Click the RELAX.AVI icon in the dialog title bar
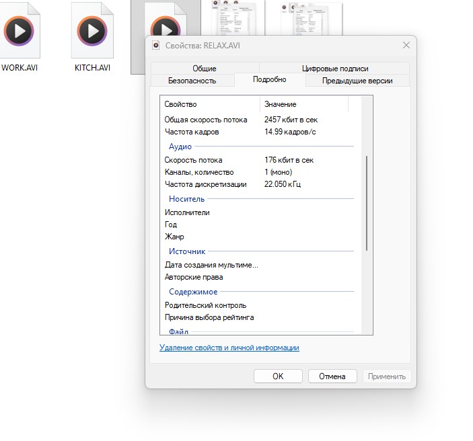This screenshot has height=441, width=473. (x=155, y=46)
